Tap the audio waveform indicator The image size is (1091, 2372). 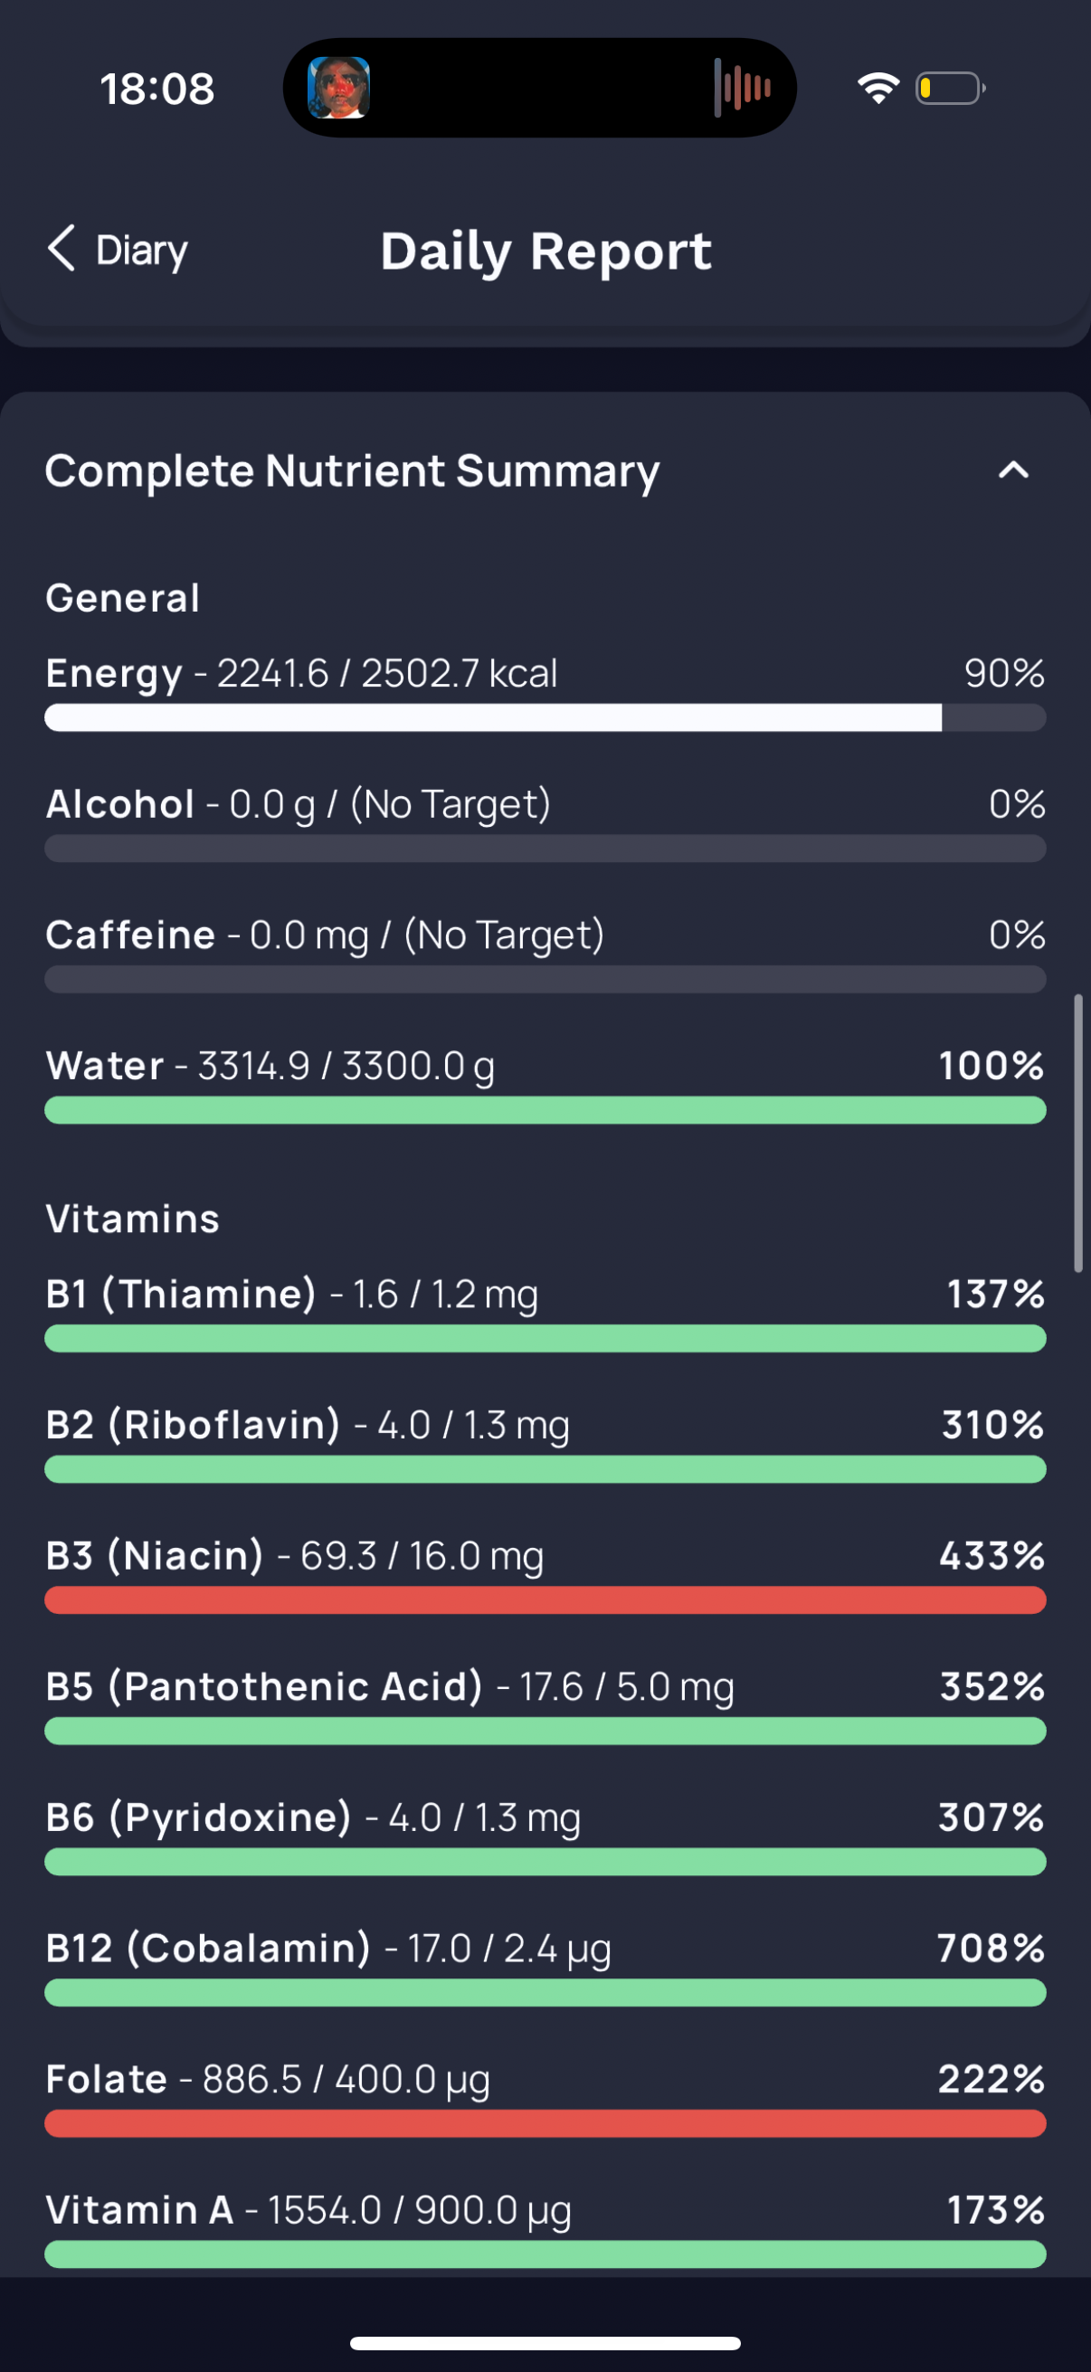(x=742, y=88)
